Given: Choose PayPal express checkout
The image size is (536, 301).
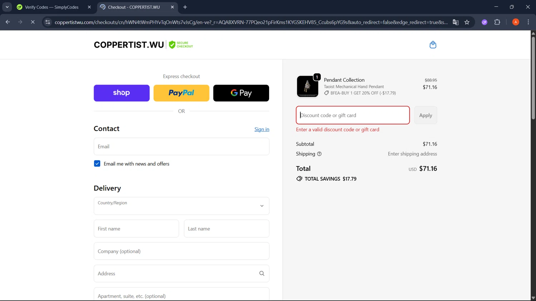Looking at the screenshot, I should (x=182, y=93).
